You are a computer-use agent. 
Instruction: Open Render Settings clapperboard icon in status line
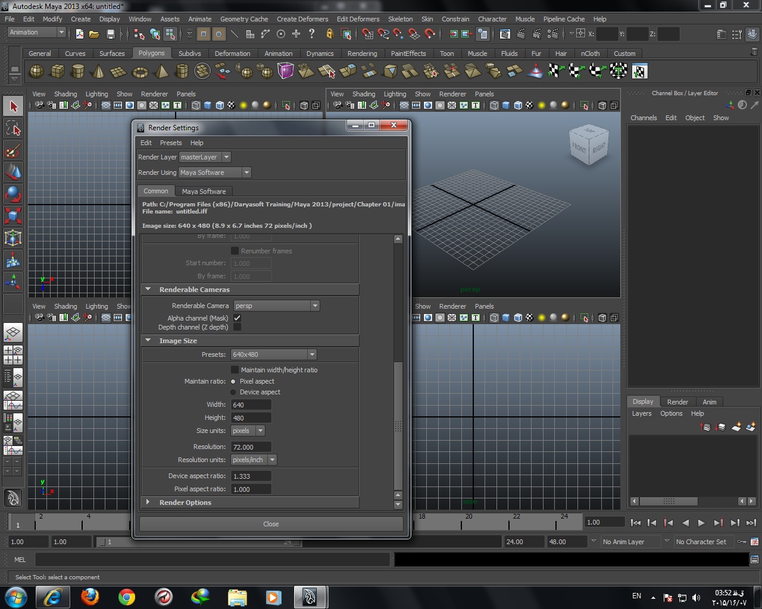553,34
